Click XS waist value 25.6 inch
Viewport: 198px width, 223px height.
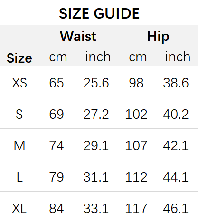96,83
